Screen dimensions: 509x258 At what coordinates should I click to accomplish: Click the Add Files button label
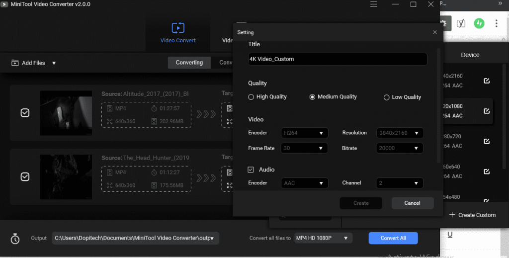(33, 63)
